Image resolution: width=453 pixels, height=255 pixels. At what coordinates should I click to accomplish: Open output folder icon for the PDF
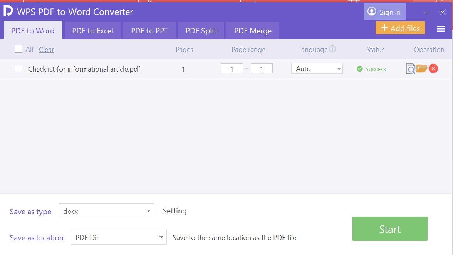point(422,68)
